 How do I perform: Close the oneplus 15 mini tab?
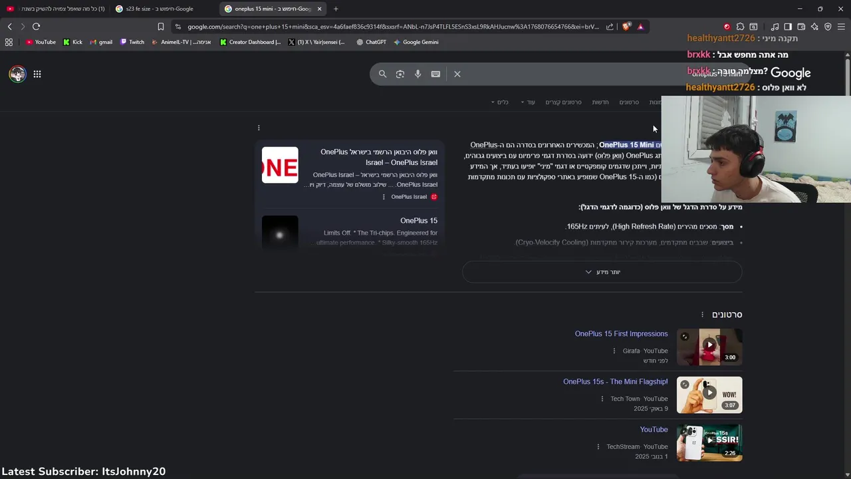pyautogui.click(x=319, y=9)
